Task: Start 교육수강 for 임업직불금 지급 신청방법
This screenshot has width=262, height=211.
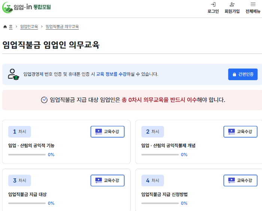Action: (240, 181)
